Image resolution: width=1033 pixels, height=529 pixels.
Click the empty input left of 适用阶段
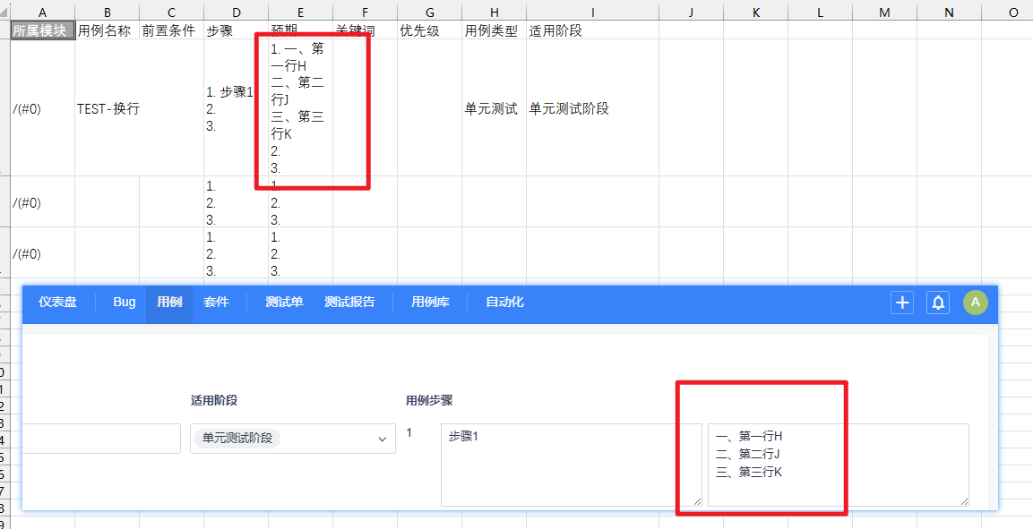pos(101,439)
